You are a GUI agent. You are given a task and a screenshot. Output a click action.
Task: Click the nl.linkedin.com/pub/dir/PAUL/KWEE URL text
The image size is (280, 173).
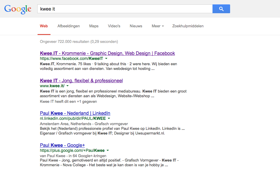coord(73,118)
